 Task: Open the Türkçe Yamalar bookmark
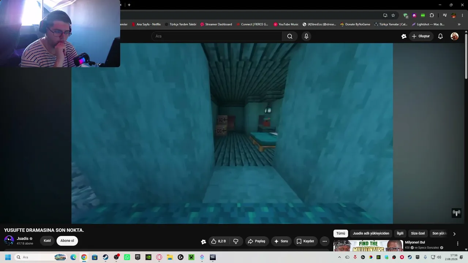[x=390, y=24]
